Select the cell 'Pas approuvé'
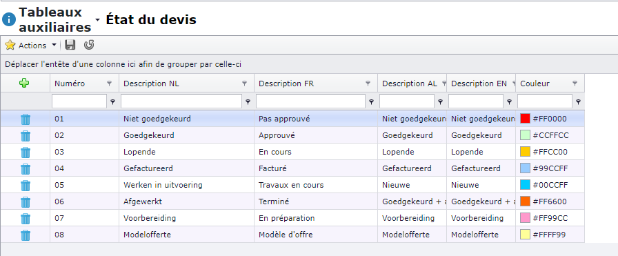618x256 pixels. tap(316, 119)
